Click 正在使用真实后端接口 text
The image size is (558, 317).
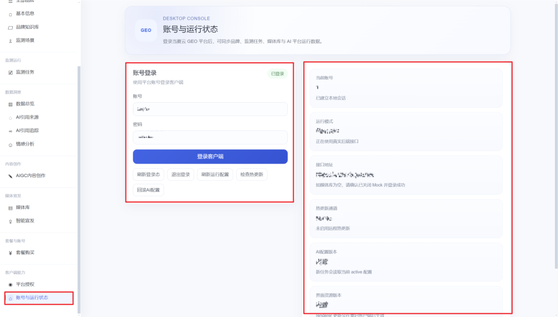pos(337,141)
